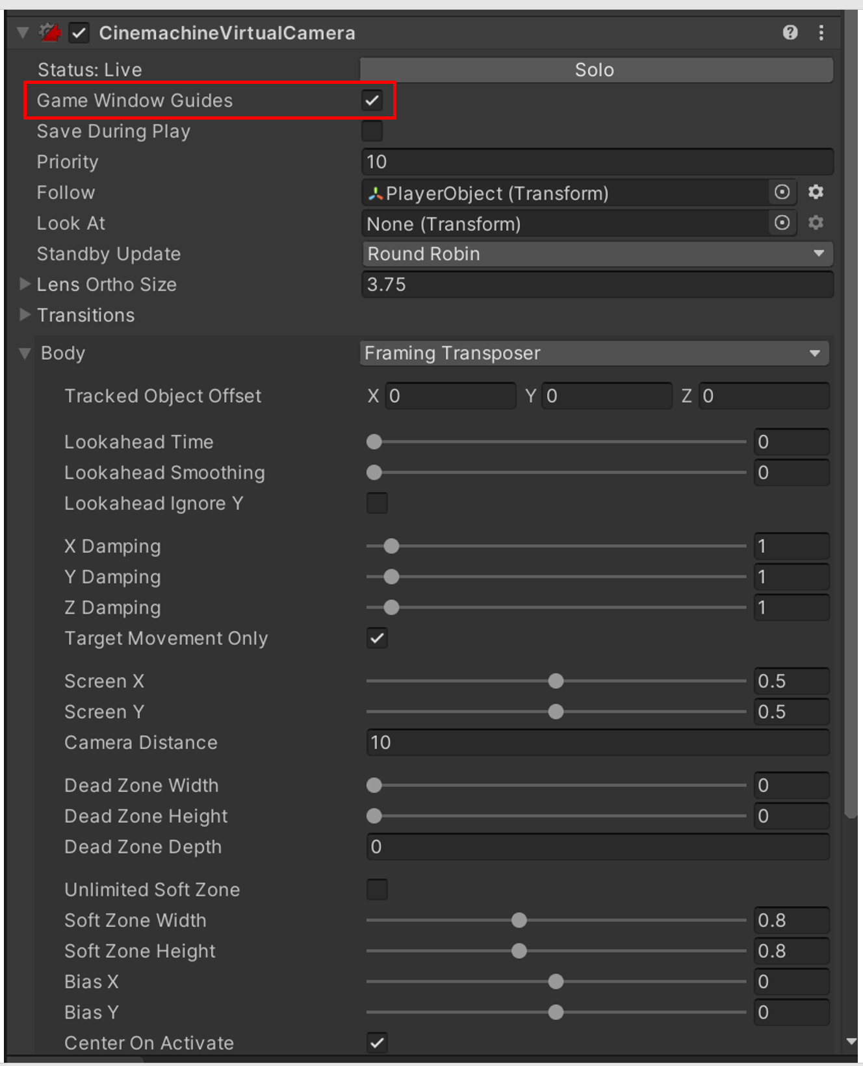
Task: Click the scroll down arrow at bottom right
Action: click(852, 1041)
